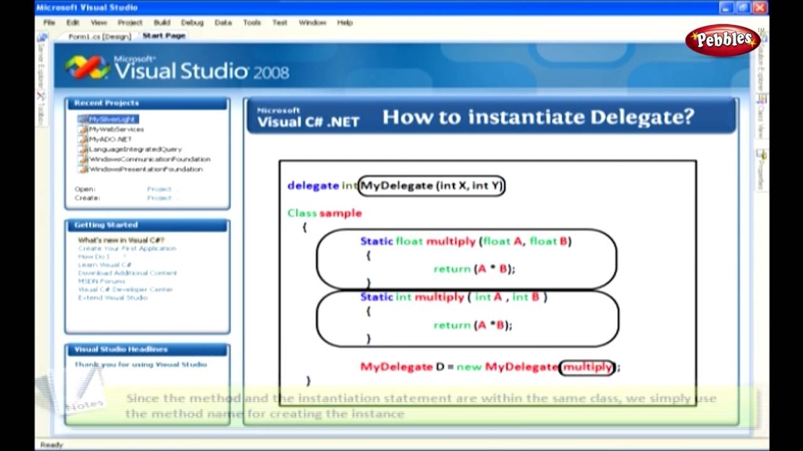803x451 pixels.
Task: Open Create Your First Application link
Action: (127, 249)
